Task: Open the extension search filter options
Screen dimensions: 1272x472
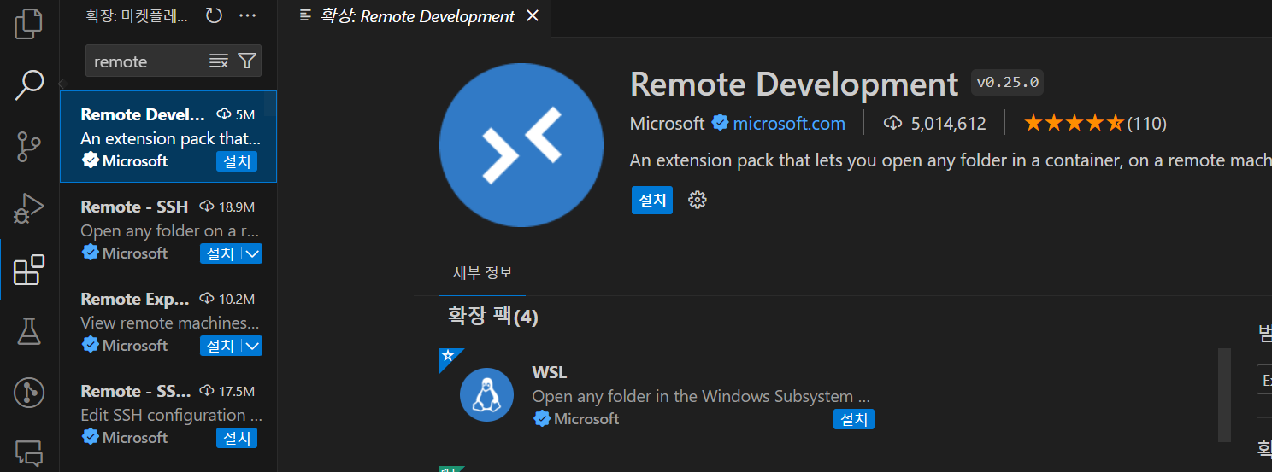Action: tap(247, 61)
